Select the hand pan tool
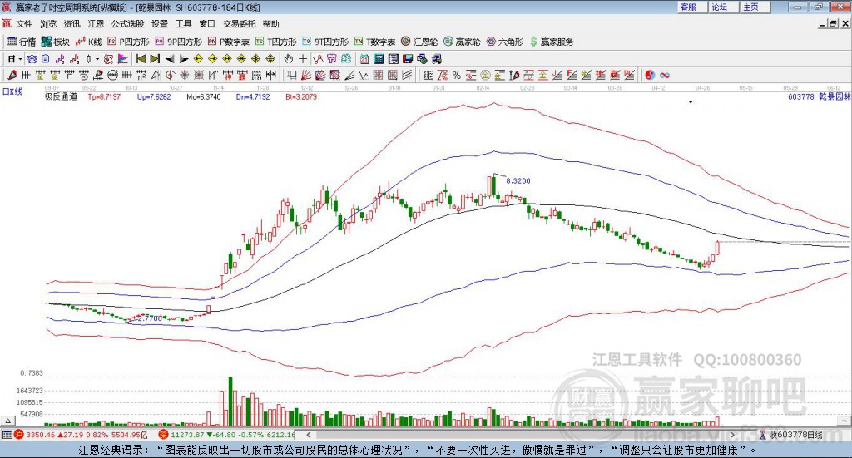The width and height of the screenshot is (852, 458). (289, 59)
